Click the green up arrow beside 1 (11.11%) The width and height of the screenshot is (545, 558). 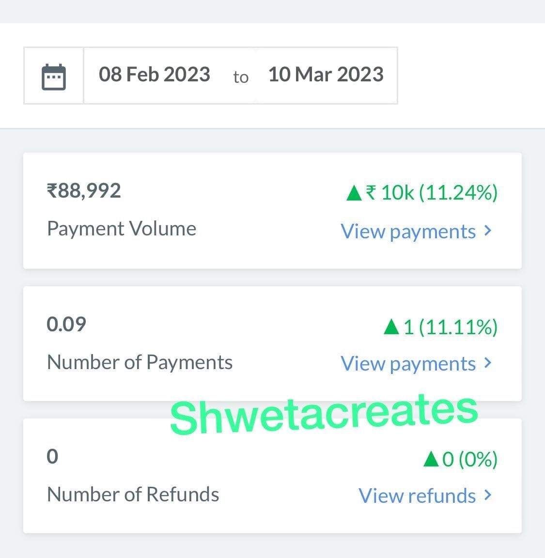pyautogui.click(x=391, y=327)
